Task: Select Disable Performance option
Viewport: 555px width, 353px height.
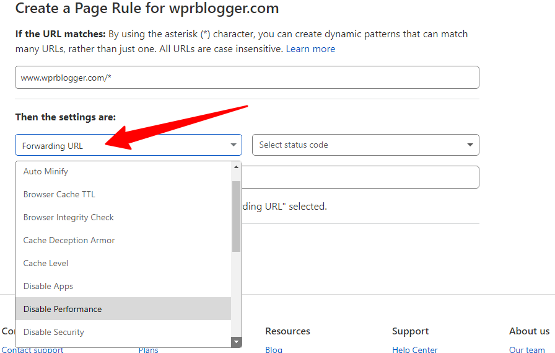Action: (x=123, y=309)
